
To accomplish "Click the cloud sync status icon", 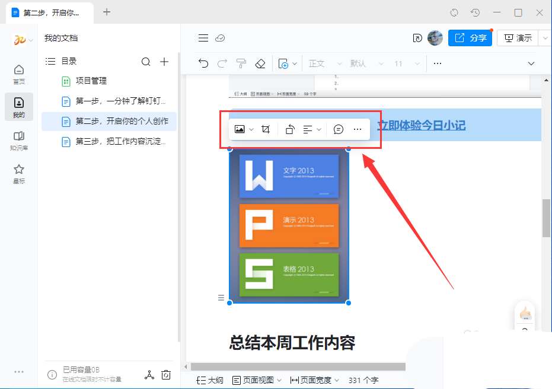I will [220, 38].
